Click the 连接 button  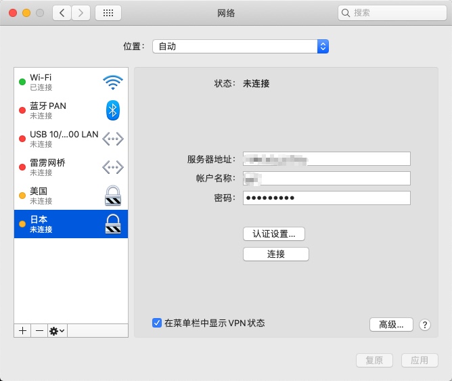276,254
